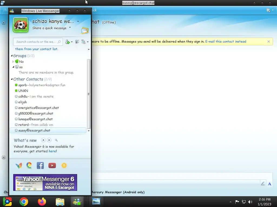The image size is (277, 207).
Task: Click the Yahoo! Messenger 6 banner ad
Action: [45, 182]
